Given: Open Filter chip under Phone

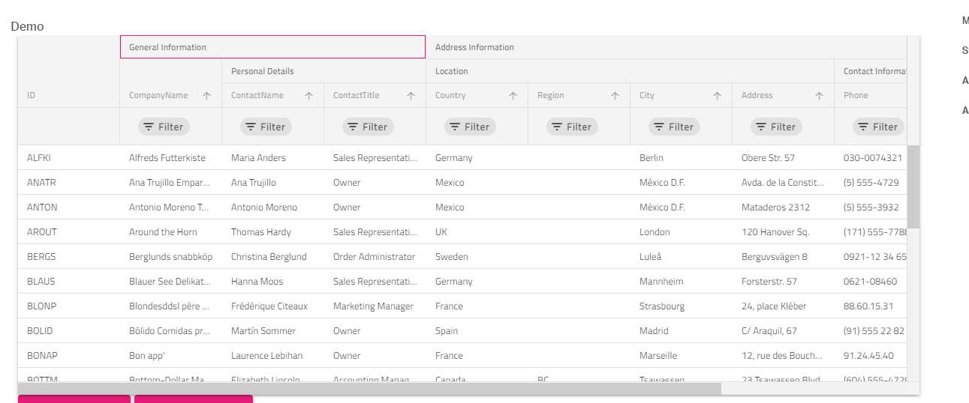Looking at the screenshot, I should click(x=878, y=127).
